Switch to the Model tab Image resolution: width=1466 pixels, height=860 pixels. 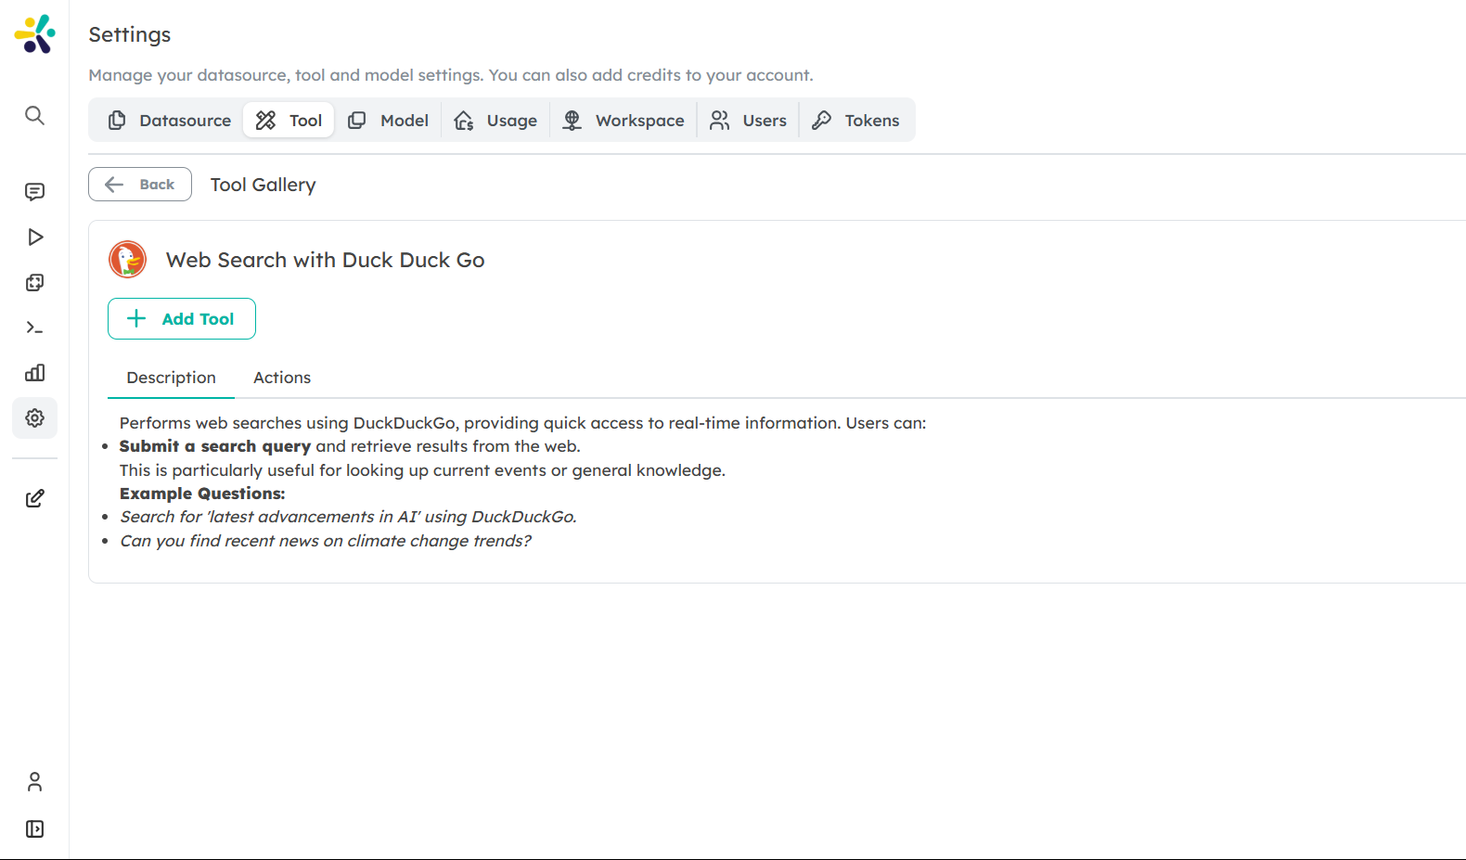[388, 121]
